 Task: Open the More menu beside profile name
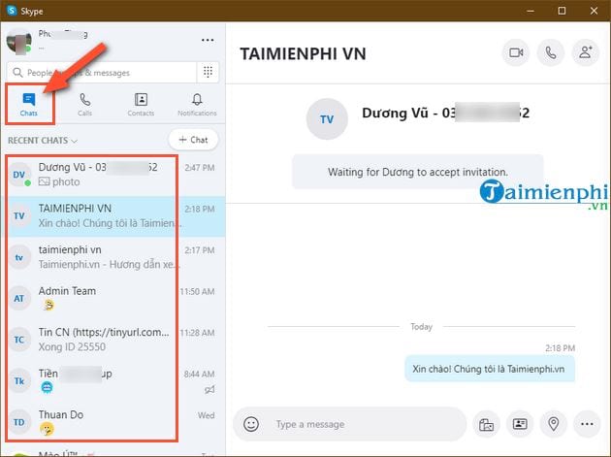click(208, 40)
